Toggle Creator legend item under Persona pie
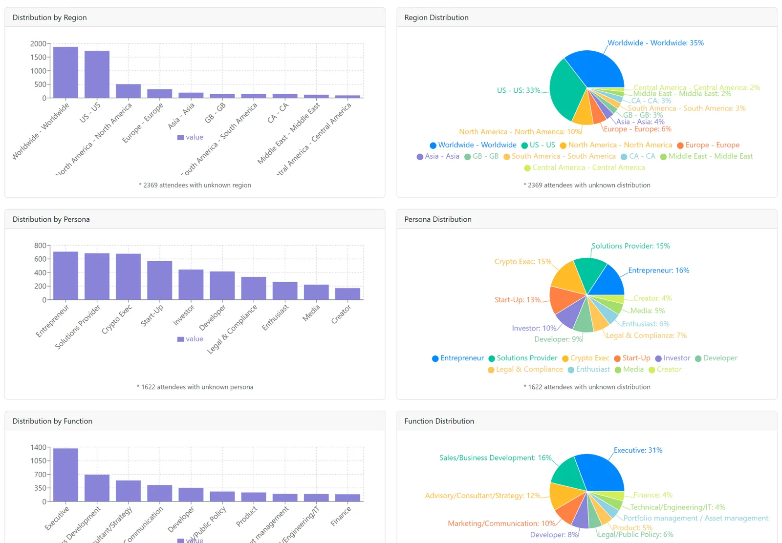782x543 pixels. click(x=665, y=369)
